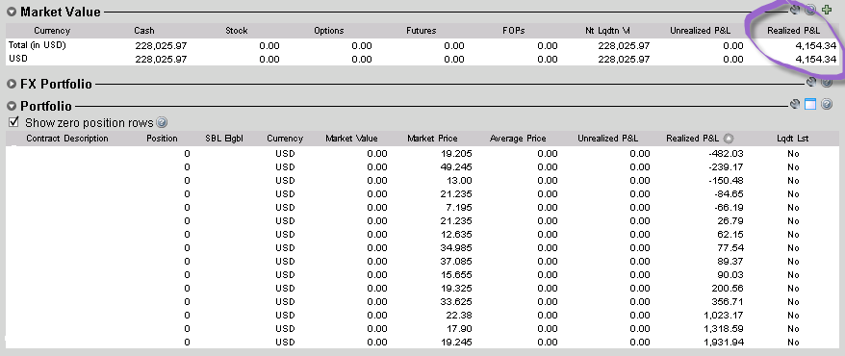Click the Portfolio window layout icon
Image resolution: width=845 pixels, height=356 pixels.
810,104
